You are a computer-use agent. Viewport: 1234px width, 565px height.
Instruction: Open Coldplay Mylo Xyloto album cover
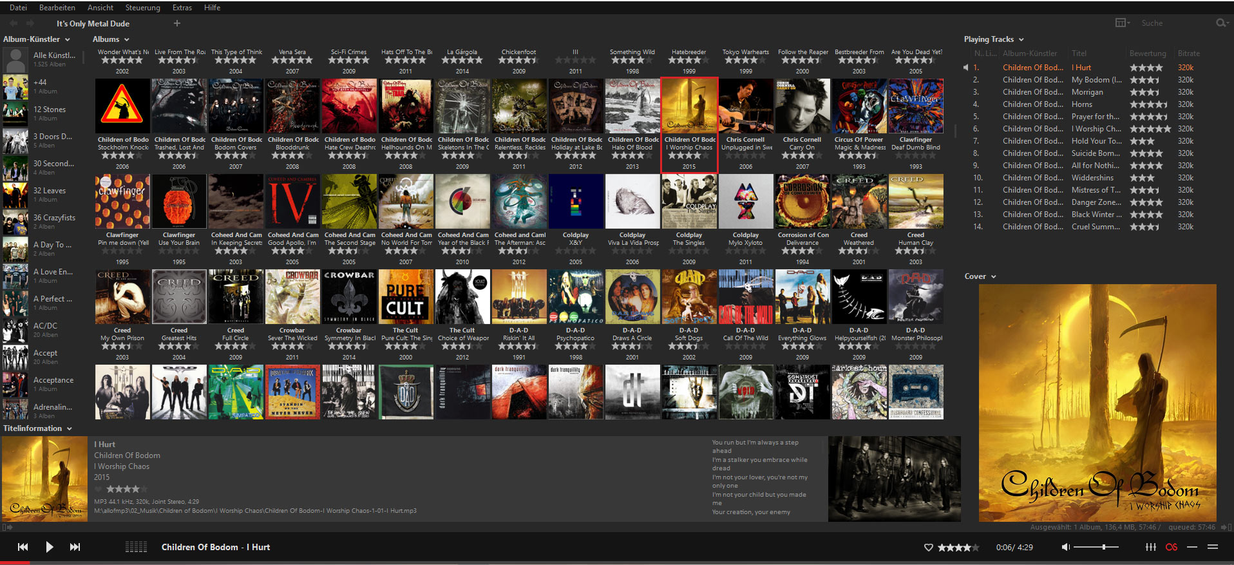click(746, 202)
